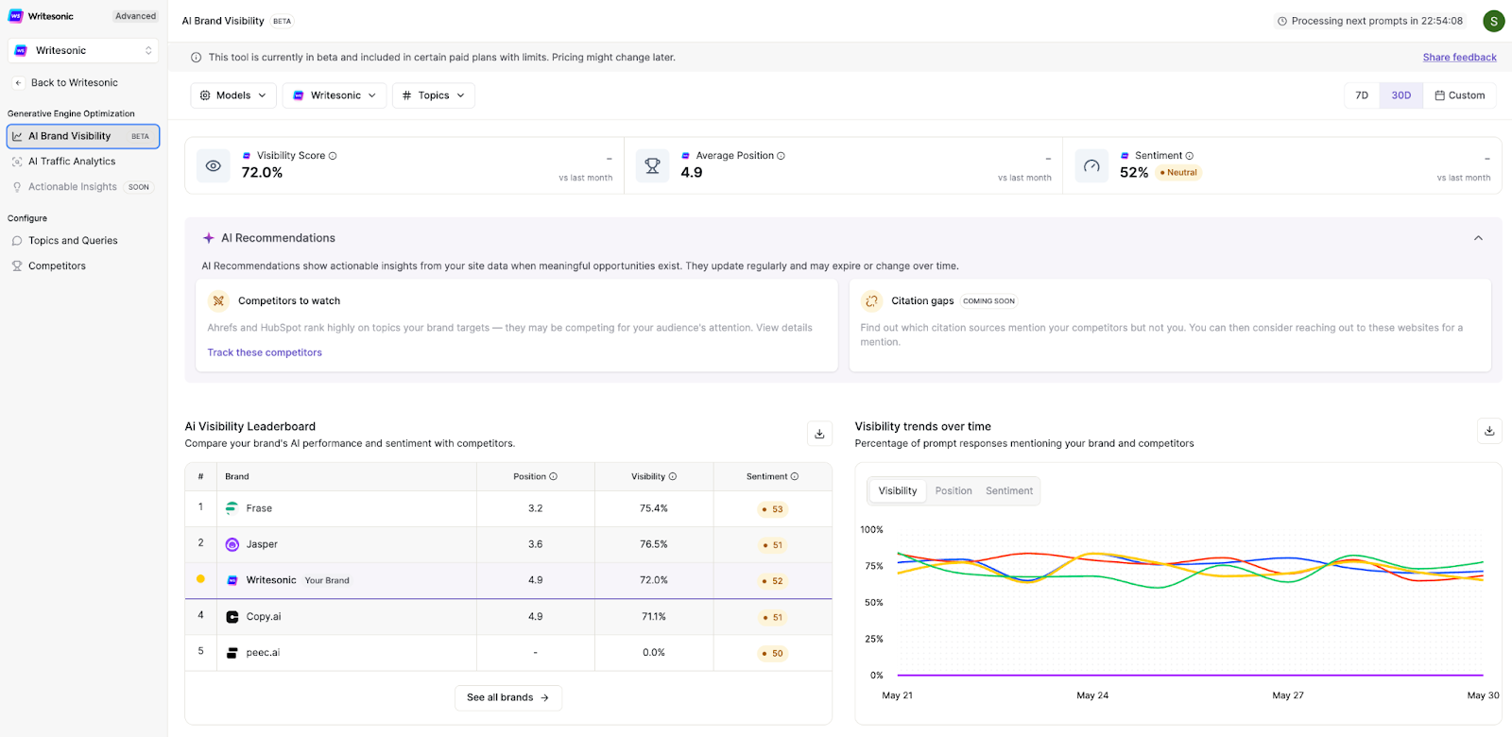Click the Writesonic logo in leaderboard row
The height and width of the screenshot is (737, 1512).
(x=232, y=580)
